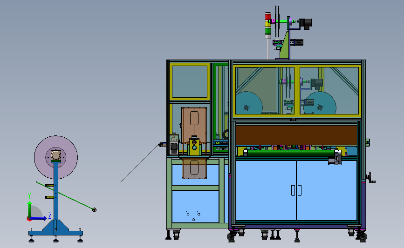Pick the blue triangular base of the reel stand

pos(55,225)
